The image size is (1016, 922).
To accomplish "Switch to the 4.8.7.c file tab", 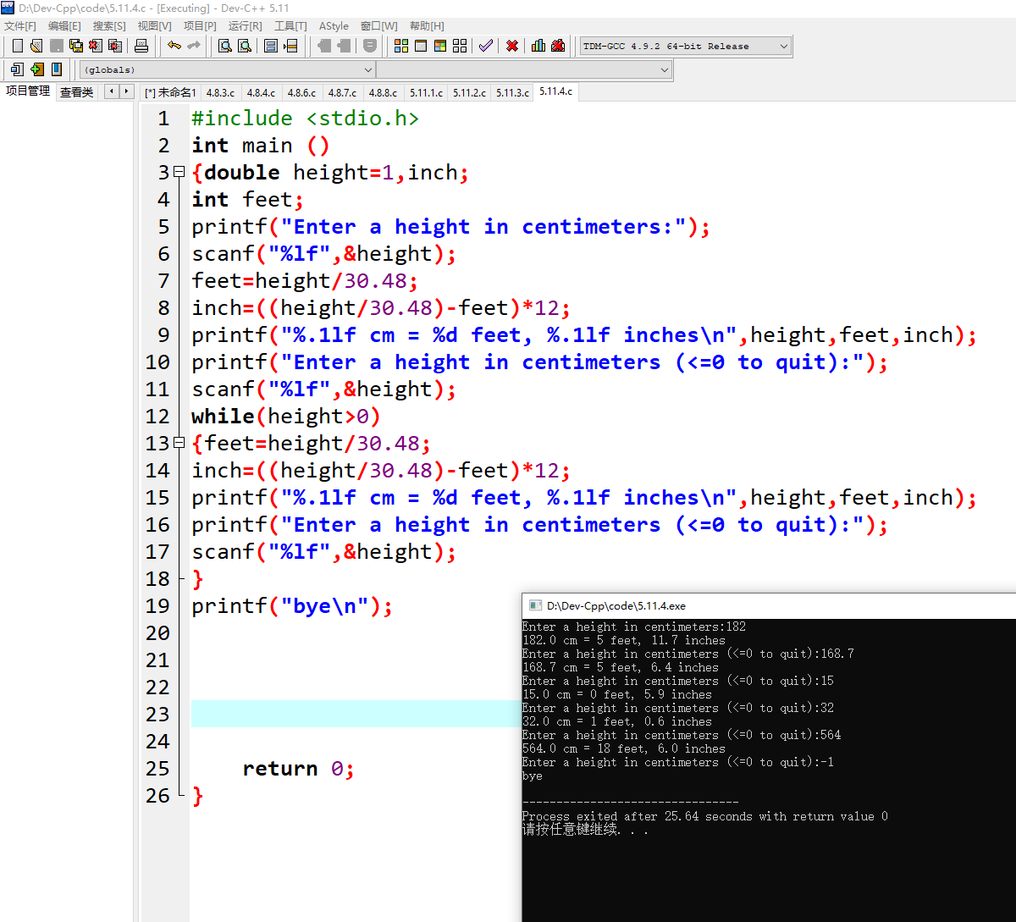I will tap(342, 92).
